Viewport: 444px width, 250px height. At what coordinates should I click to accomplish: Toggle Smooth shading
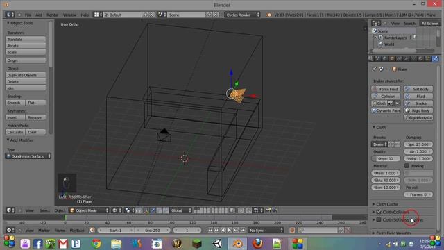point(15,103)
